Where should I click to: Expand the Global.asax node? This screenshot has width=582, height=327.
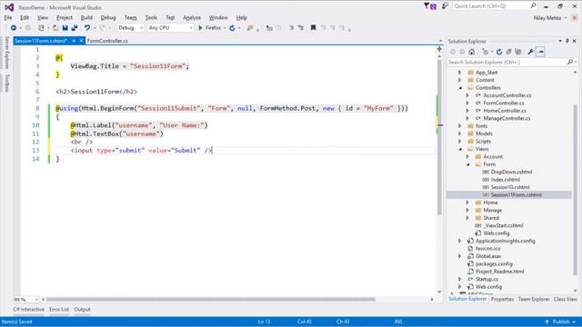pos(459,256)
